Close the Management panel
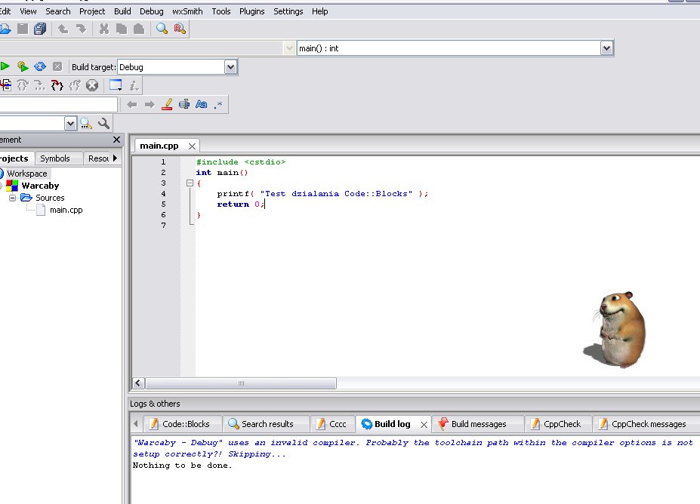The height and width of the screenshot is (504, 700). pyautogui.click(x=116, y=140)
